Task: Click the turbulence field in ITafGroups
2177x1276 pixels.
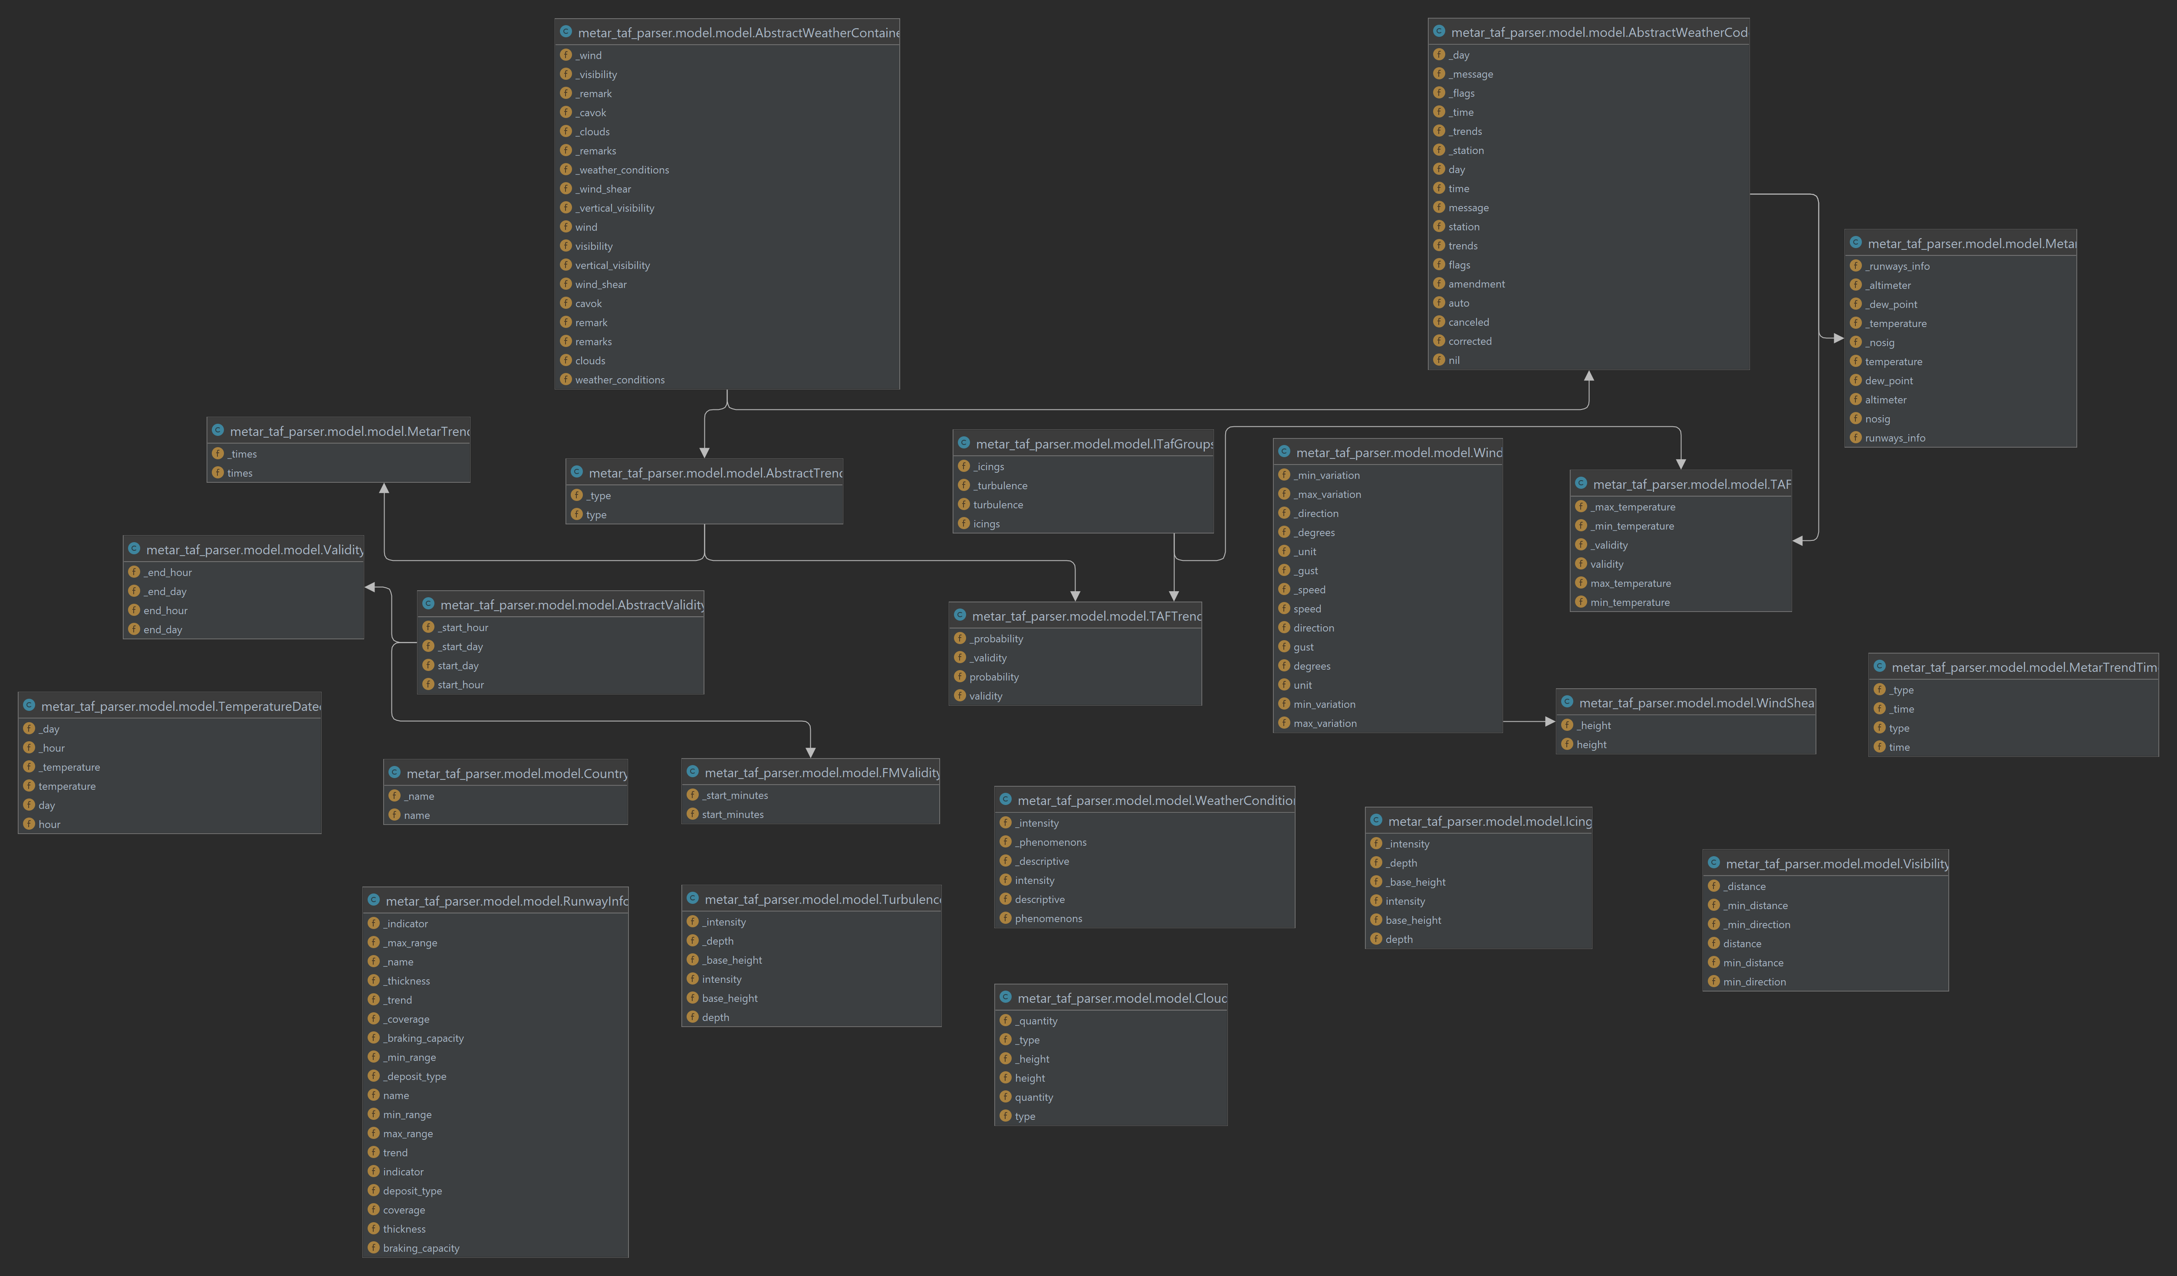Action: [x=998, y=505]
